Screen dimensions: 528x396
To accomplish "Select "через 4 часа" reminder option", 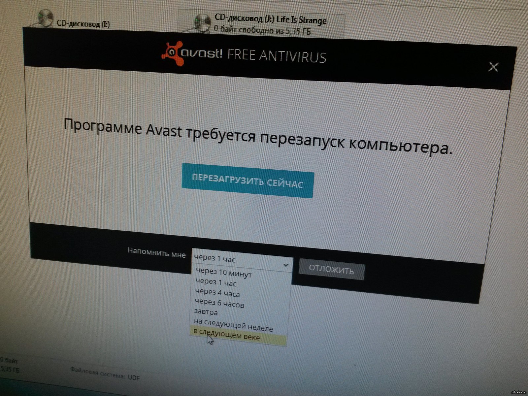I will click(217, 293).
